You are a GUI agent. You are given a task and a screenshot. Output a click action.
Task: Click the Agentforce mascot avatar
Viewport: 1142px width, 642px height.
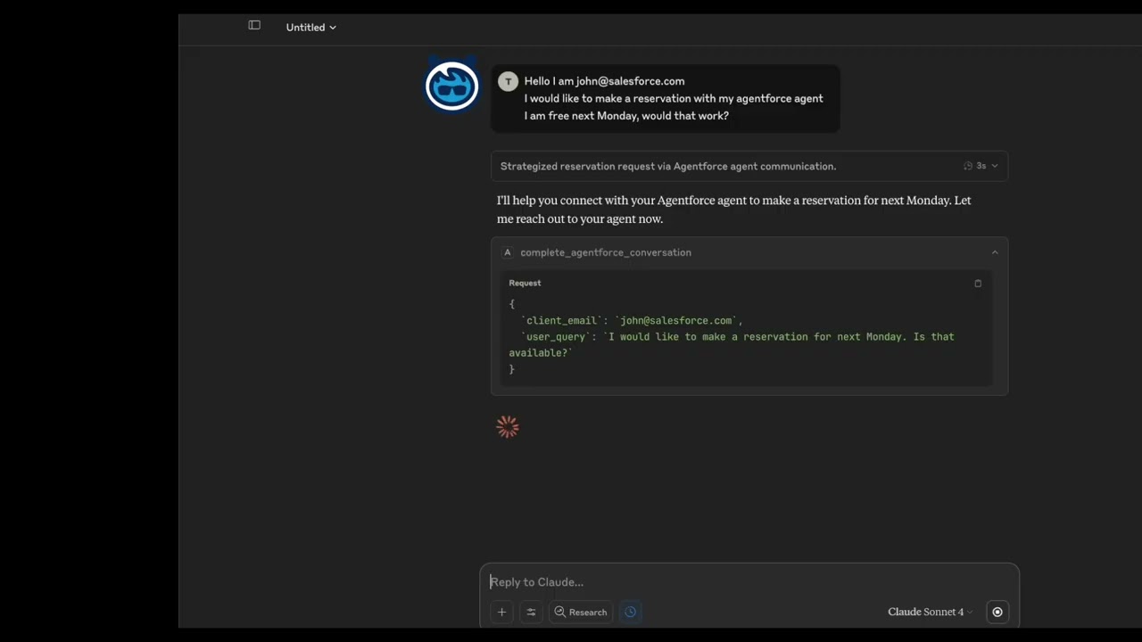pyautogui.click(x=452, y=86)
